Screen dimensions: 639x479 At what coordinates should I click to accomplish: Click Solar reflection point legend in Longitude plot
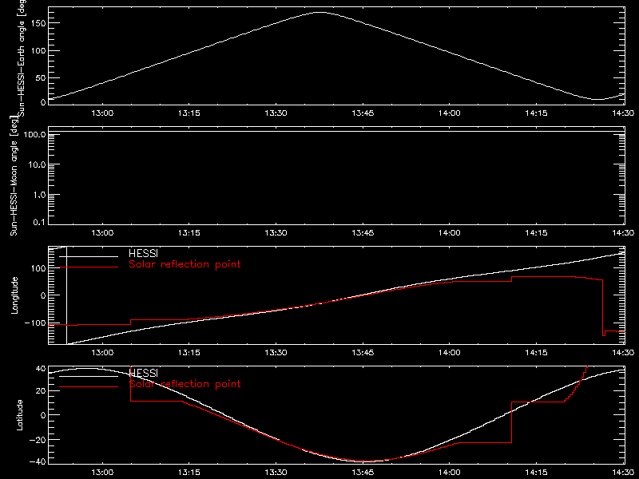click(x=185, y=264)
